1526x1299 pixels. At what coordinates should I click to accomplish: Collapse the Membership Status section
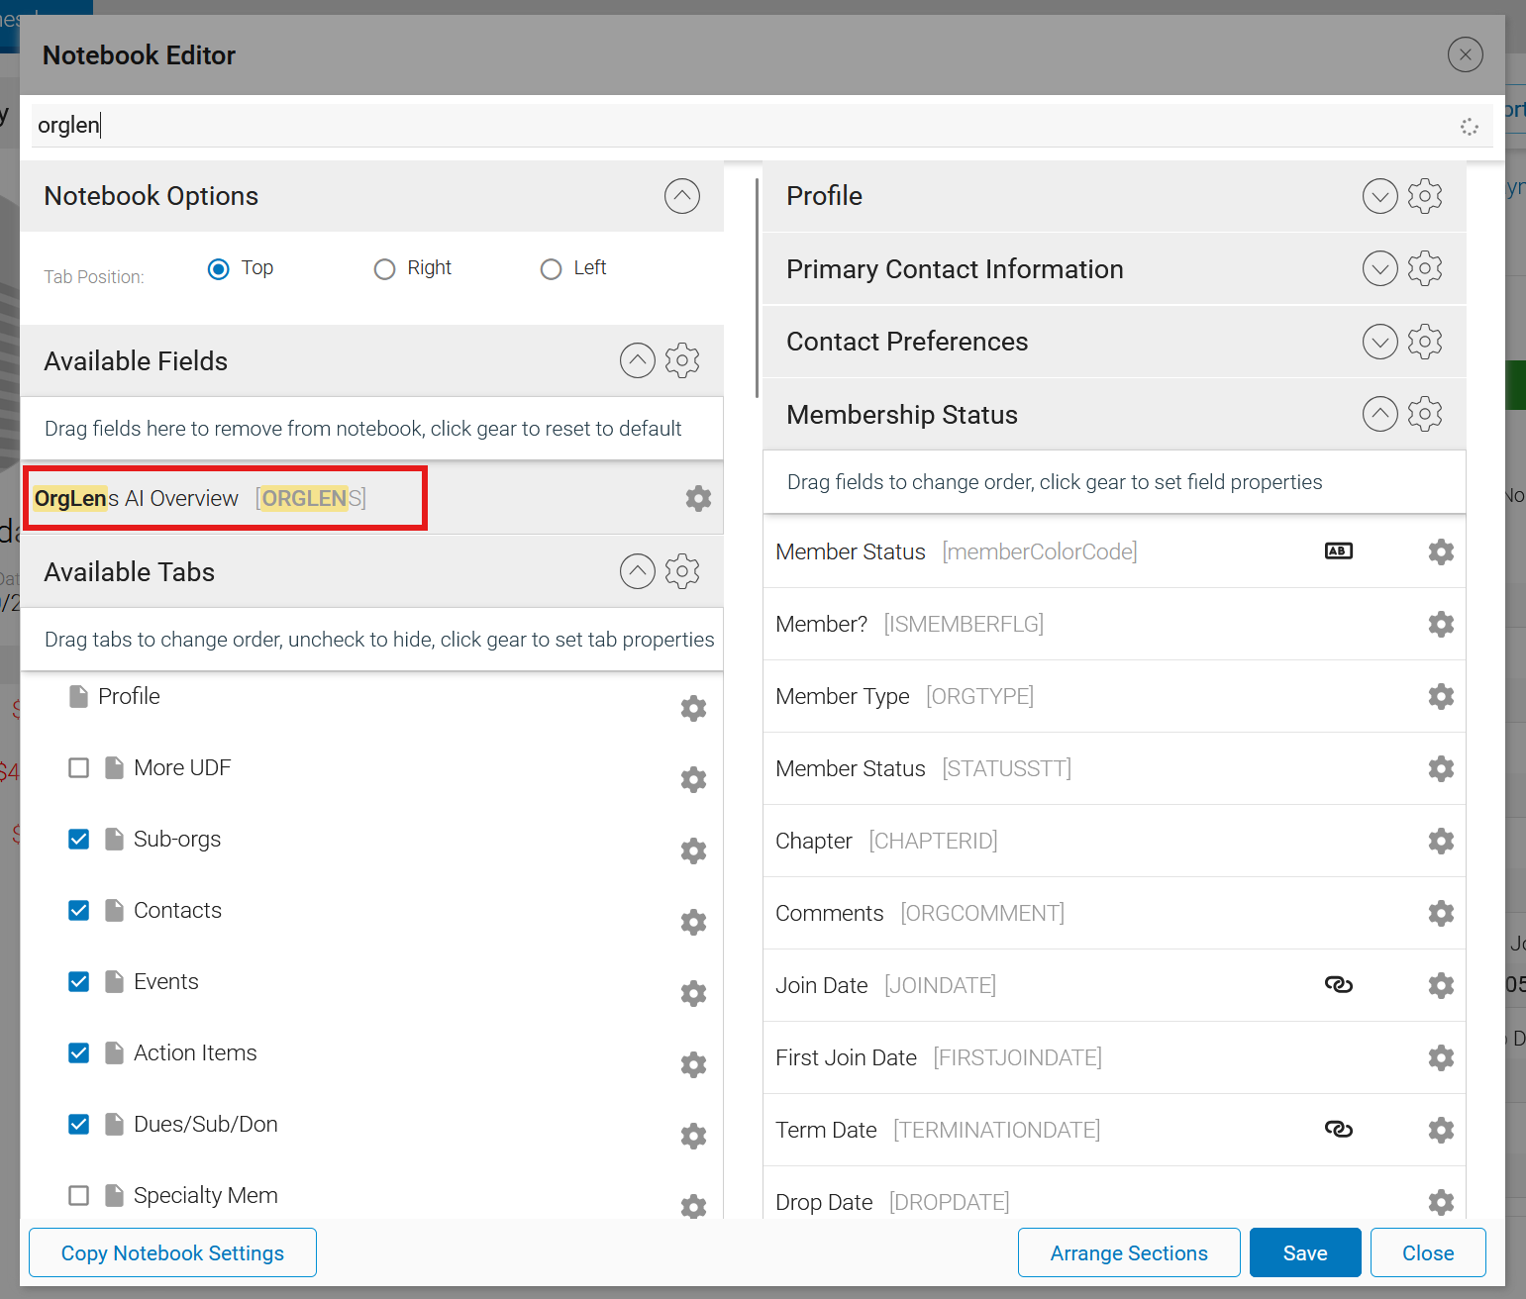pos(1380,414)
